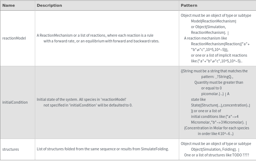
Task: Select the structures name cell
Action: [x=11, y=149]
